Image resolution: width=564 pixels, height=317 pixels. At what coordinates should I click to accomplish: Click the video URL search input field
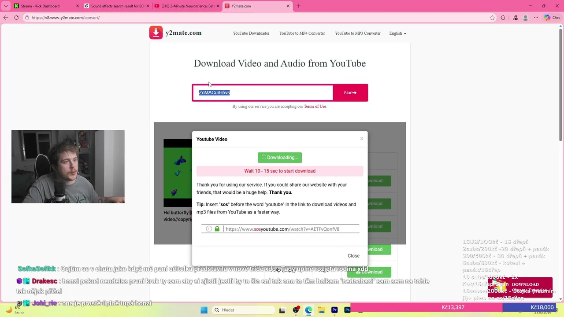point(263,93)
